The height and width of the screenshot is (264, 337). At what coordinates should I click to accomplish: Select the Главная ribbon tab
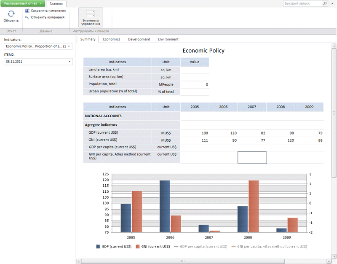click(56, 3)
